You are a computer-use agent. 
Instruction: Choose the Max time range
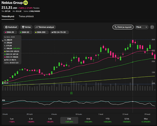coord(146,120)
